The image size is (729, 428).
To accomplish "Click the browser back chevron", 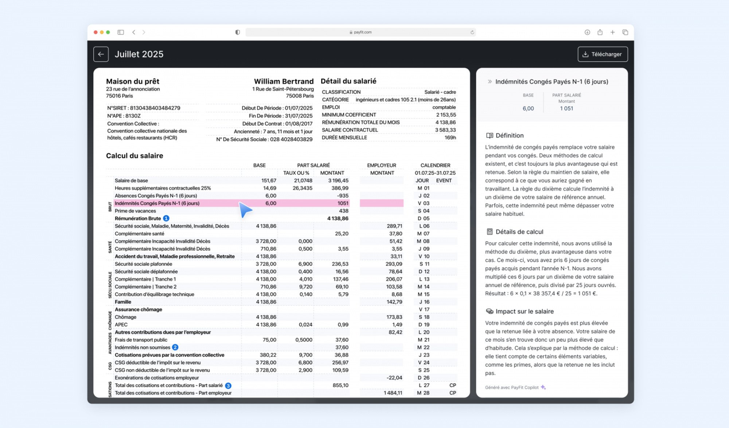I will 135,32.
